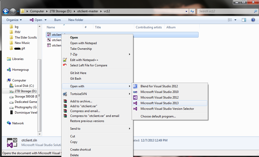Image resolution: width=259 pixels, height=157 pixels.
Task: Click the Add to "otclient.rar" icon
Action: 65,106
